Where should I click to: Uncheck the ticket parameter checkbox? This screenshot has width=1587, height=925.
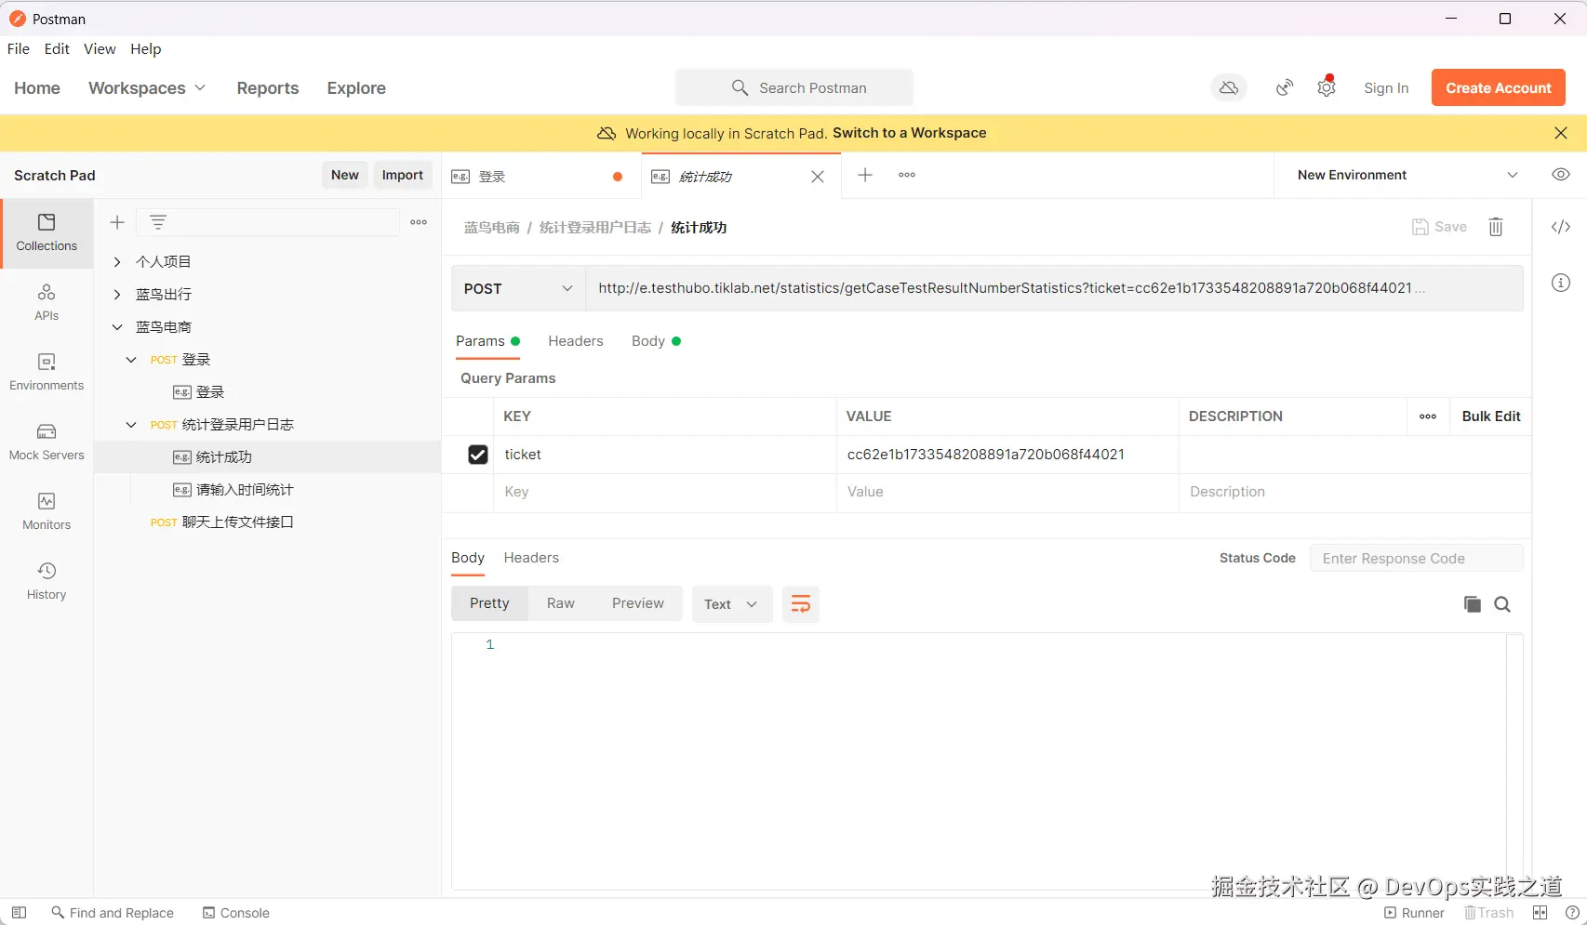click(x=478, y=455)
